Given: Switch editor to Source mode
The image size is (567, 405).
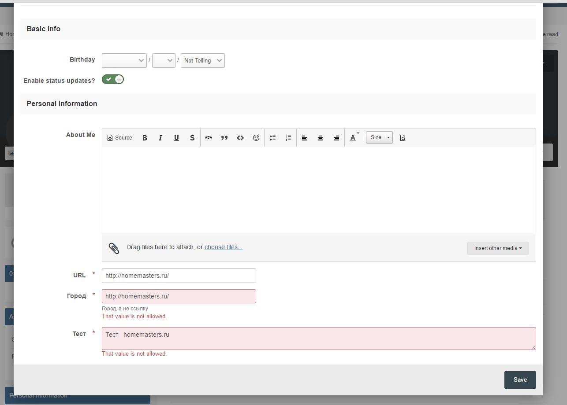Looking at the screenshot, I should (120, 138).
